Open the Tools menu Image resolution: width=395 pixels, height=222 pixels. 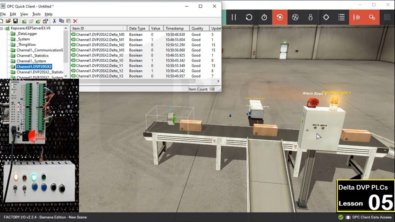(36, 14)
